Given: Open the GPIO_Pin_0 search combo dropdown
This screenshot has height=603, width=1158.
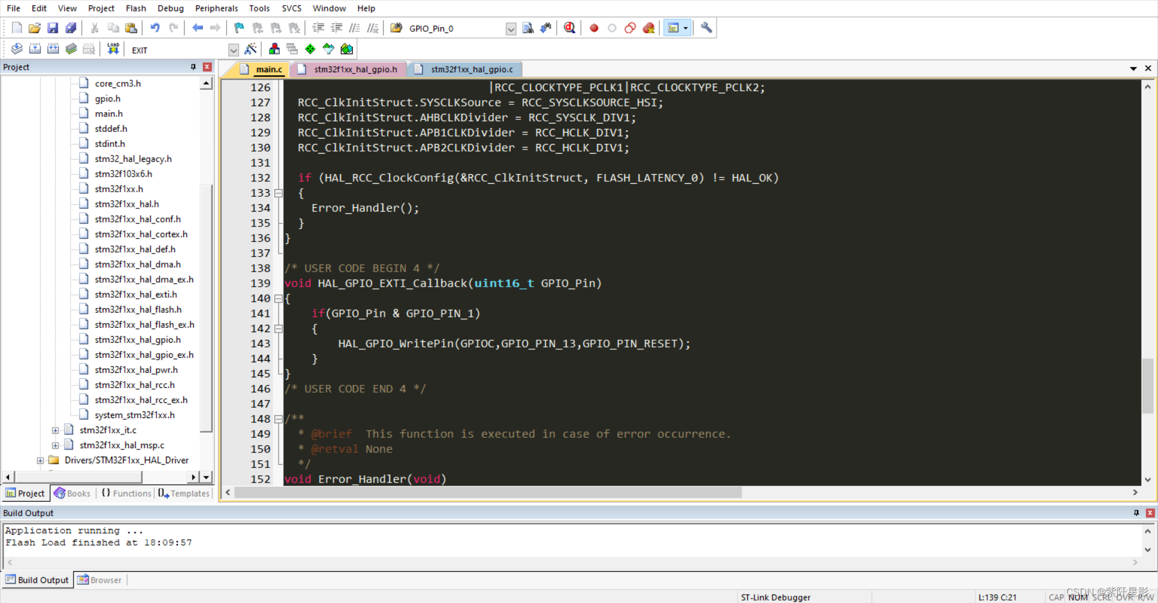Looking at the screenshot, I should click(511, 28).
